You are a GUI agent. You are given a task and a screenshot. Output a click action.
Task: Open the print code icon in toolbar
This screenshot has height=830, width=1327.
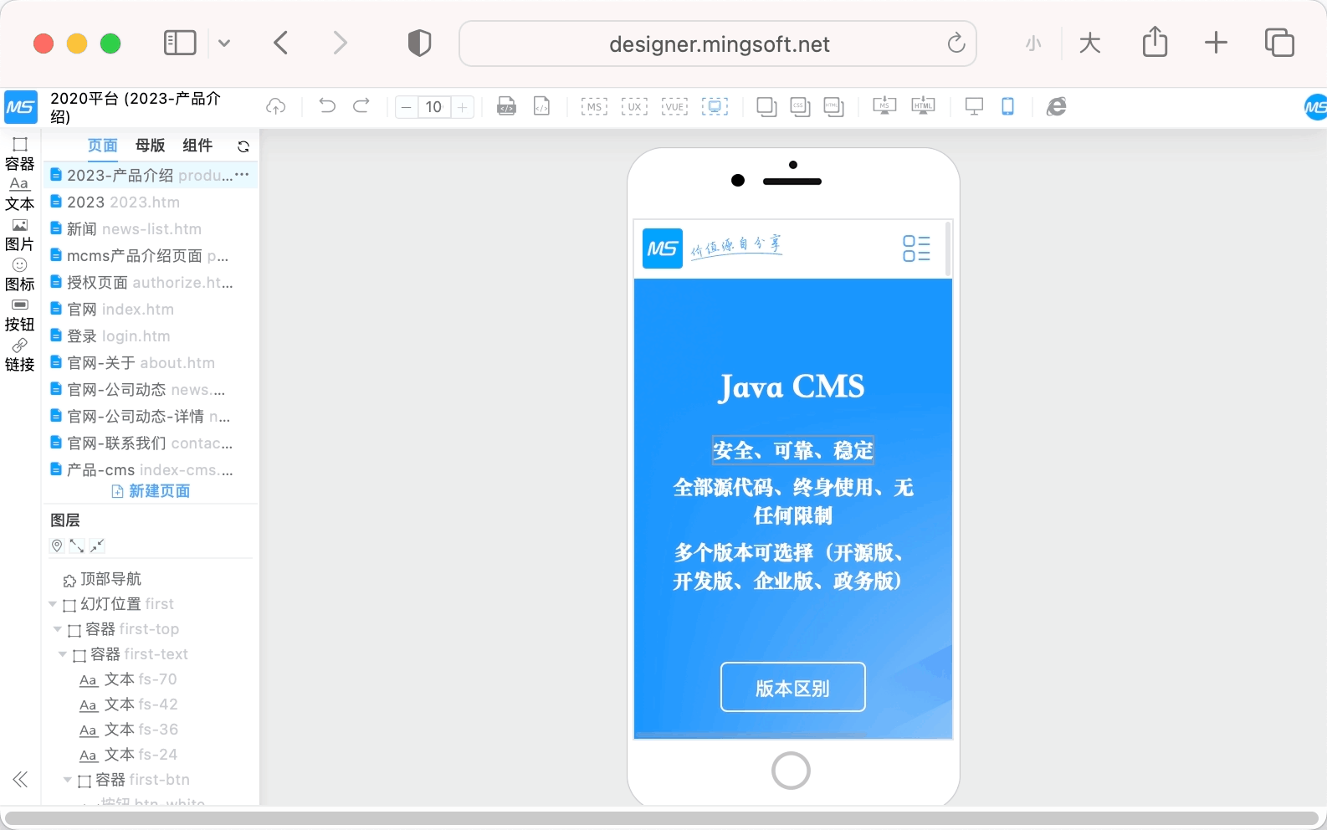506,106
